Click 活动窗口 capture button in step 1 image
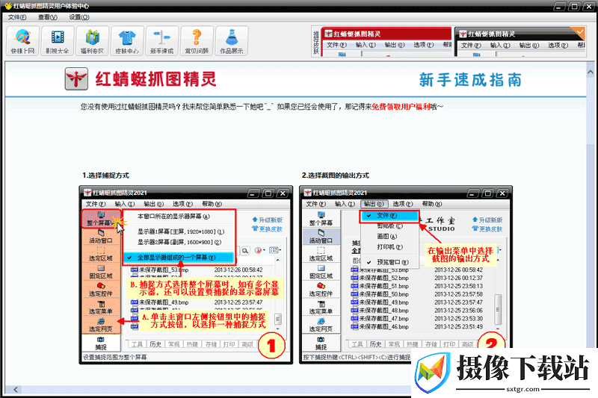Image resolution: width=598 pixels, height=398 pixels. point(101,236)
